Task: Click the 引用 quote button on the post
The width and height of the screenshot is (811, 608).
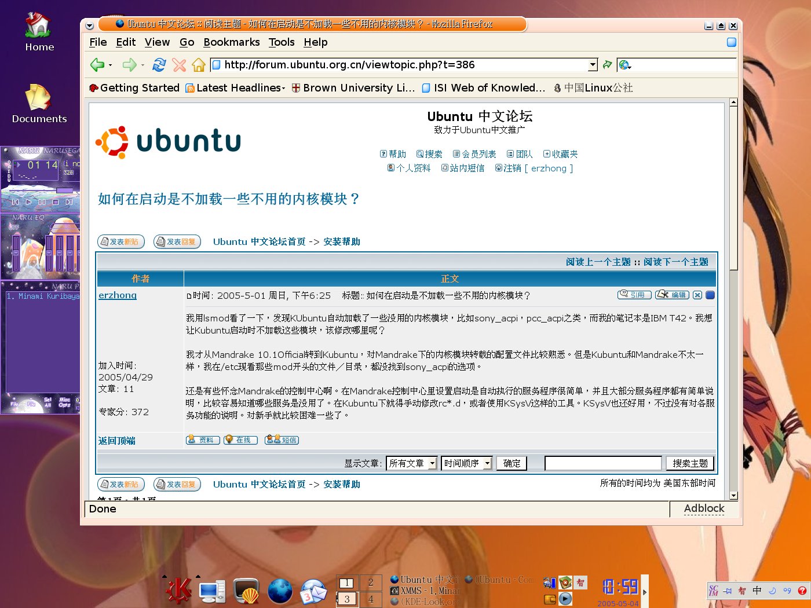Action: tap(634, 295)
